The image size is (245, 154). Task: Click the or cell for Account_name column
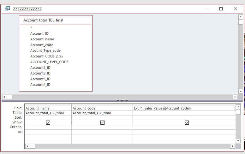coord(48,132)
